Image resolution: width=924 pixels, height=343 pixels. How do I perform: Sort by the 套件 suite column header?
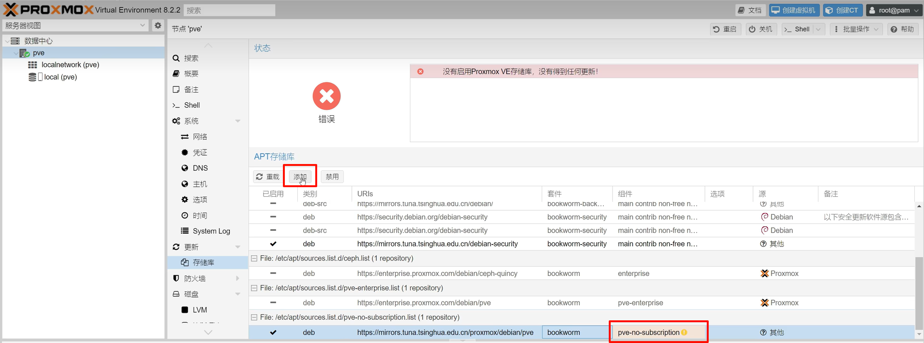577,194
